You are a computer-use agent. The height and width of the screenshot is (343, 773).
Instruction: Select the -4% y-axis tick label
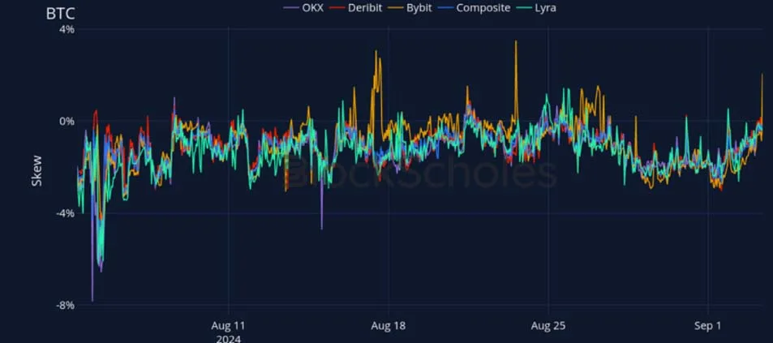click(65, 213)
